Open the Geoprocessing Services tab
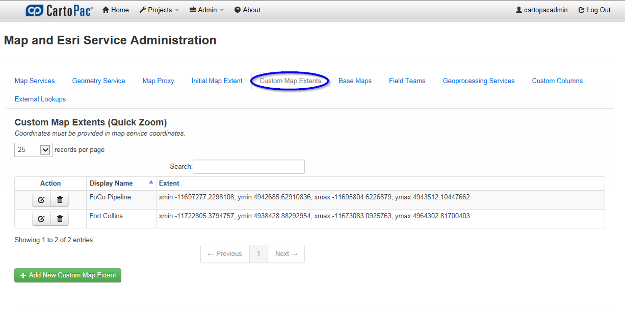Image resolution: width=625 pixels, height=311 pixels. 478,81
